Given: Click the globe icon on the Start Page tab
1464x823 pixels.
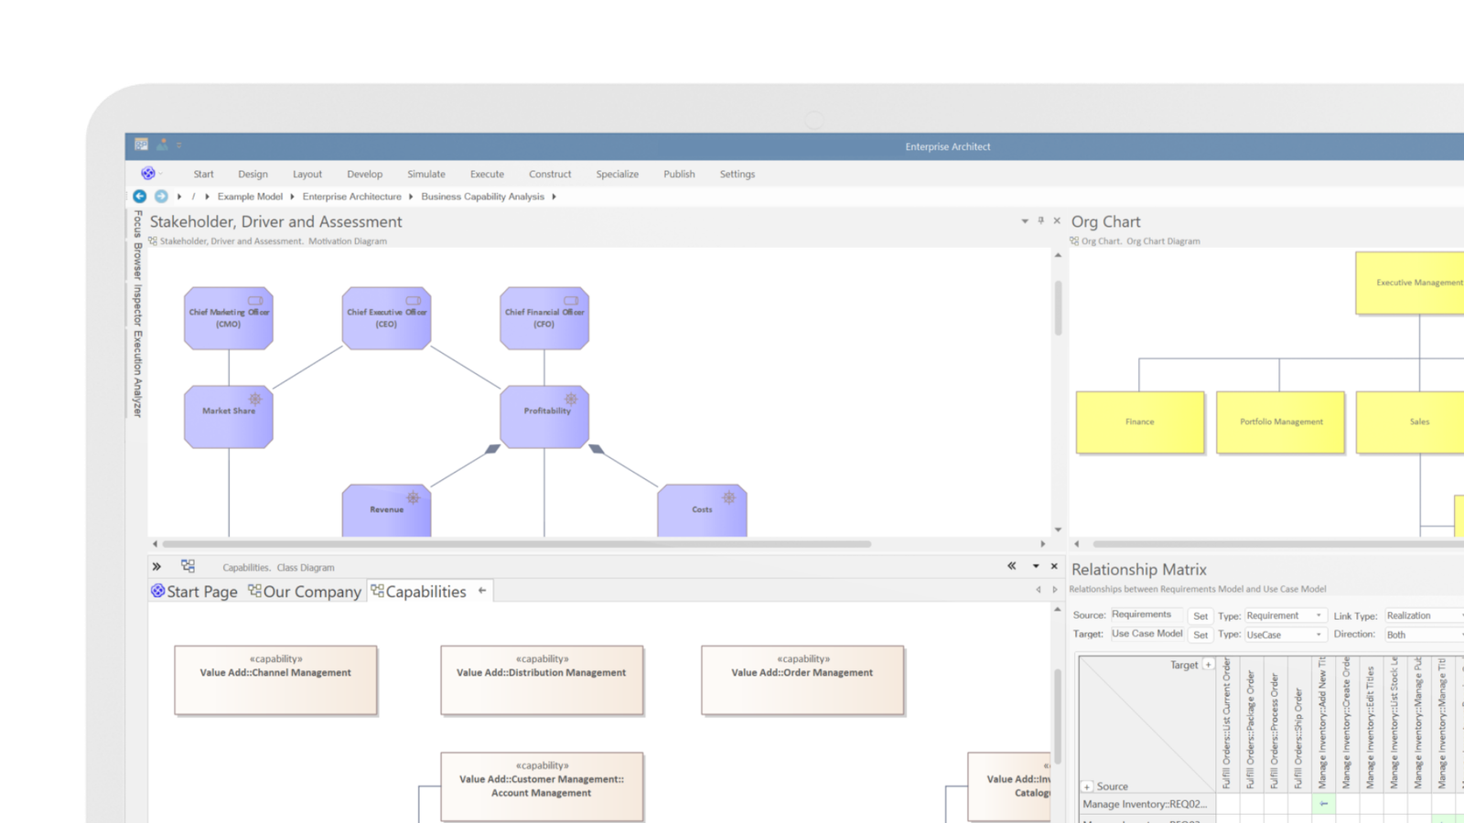Looking at the screenshot, I should coord(156,592).
